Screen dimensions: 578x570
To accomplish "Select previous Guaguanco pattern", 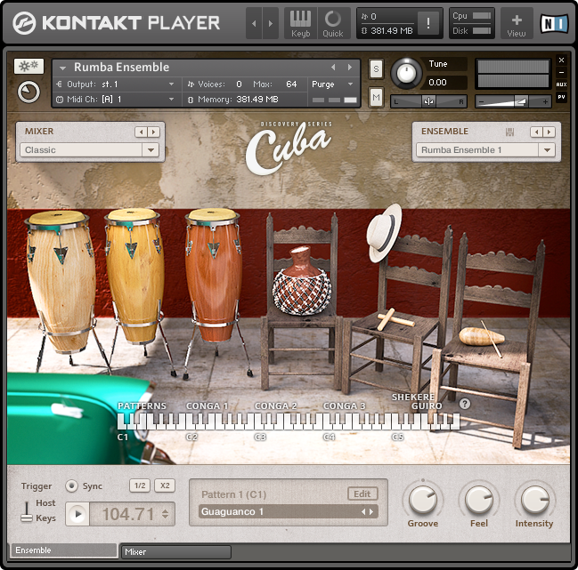I will (363, 511).
